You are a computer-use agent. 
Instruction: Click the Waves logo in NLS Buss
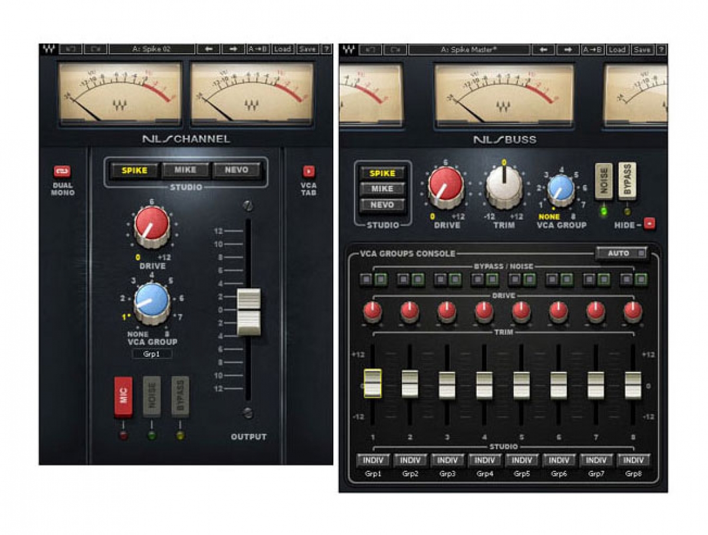tap(348, 50)
